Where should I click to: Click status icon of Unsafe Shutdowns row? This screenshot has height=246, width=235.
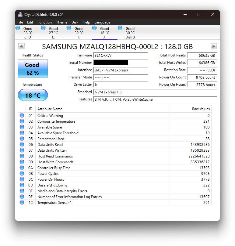coord(22,185)
